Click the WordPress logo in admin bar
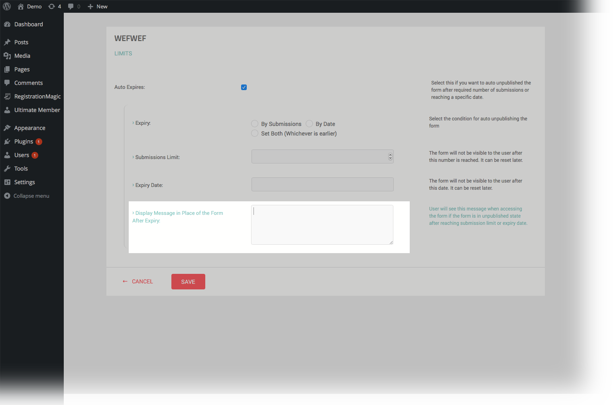The width and height of the screenshot is (613, 405). click(x=6, y=6)
